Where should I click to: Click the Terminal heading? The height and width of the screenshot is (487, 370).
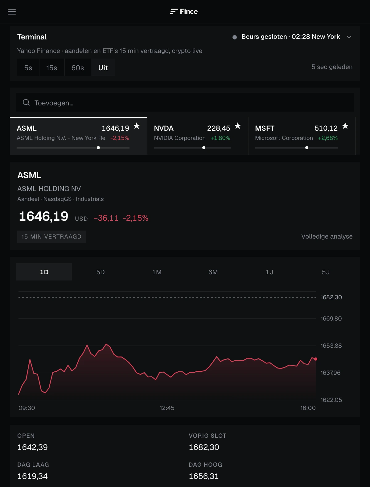pos(32,37)
